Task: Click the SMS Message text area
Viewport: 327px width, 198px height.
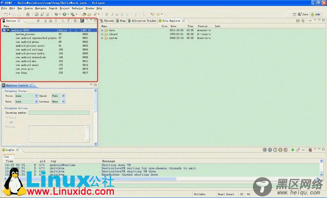Action: click(x=59, y=134)
